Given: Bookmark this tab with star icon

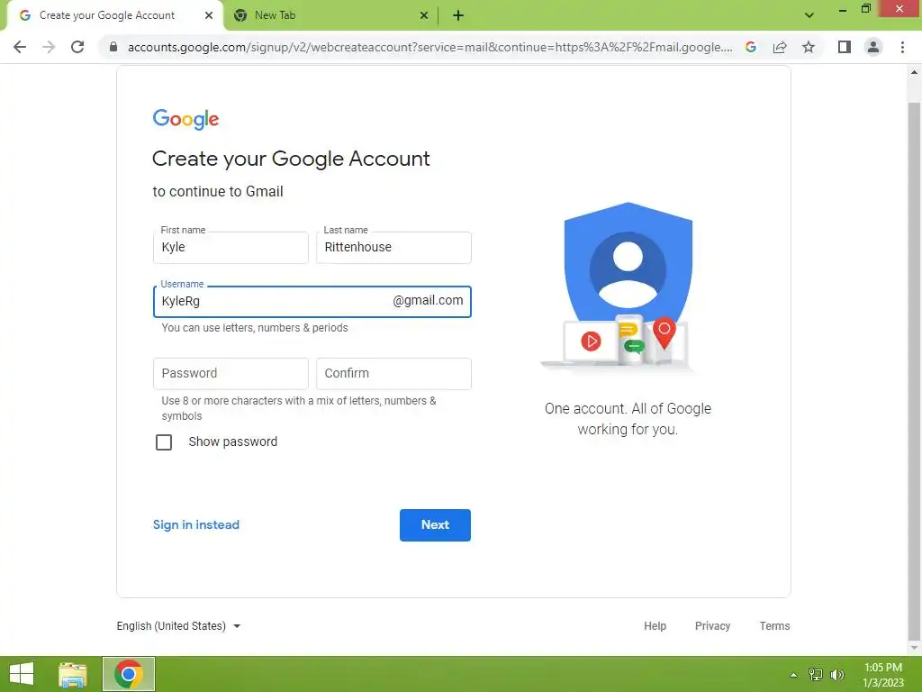Looking at the screenshot, I should click(809, 47).
